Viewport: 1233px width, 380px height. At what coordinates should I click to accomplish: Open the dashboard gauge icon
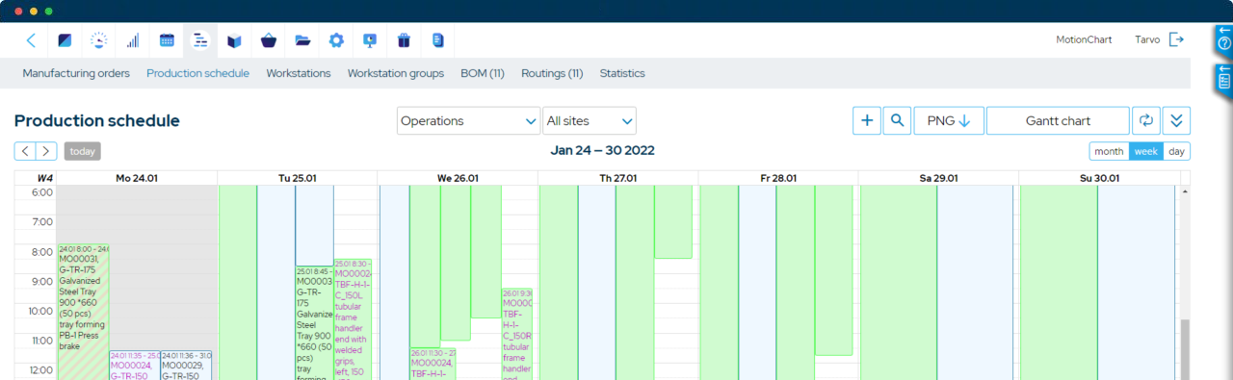tap(99, 40)
